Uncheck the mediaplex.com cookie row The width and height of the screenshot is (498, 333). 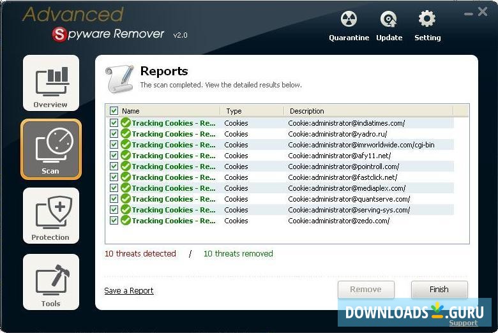[x=114, y=188]
